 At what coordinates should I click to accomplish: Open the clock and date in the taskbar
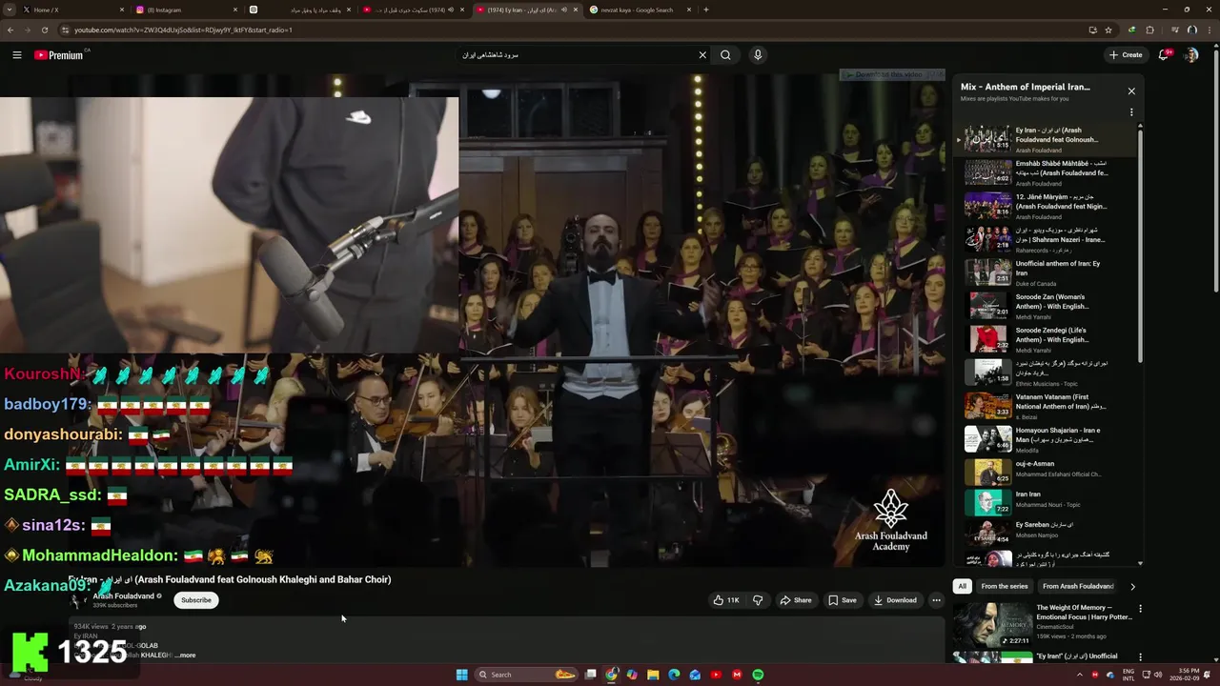tap(1185, 675)
